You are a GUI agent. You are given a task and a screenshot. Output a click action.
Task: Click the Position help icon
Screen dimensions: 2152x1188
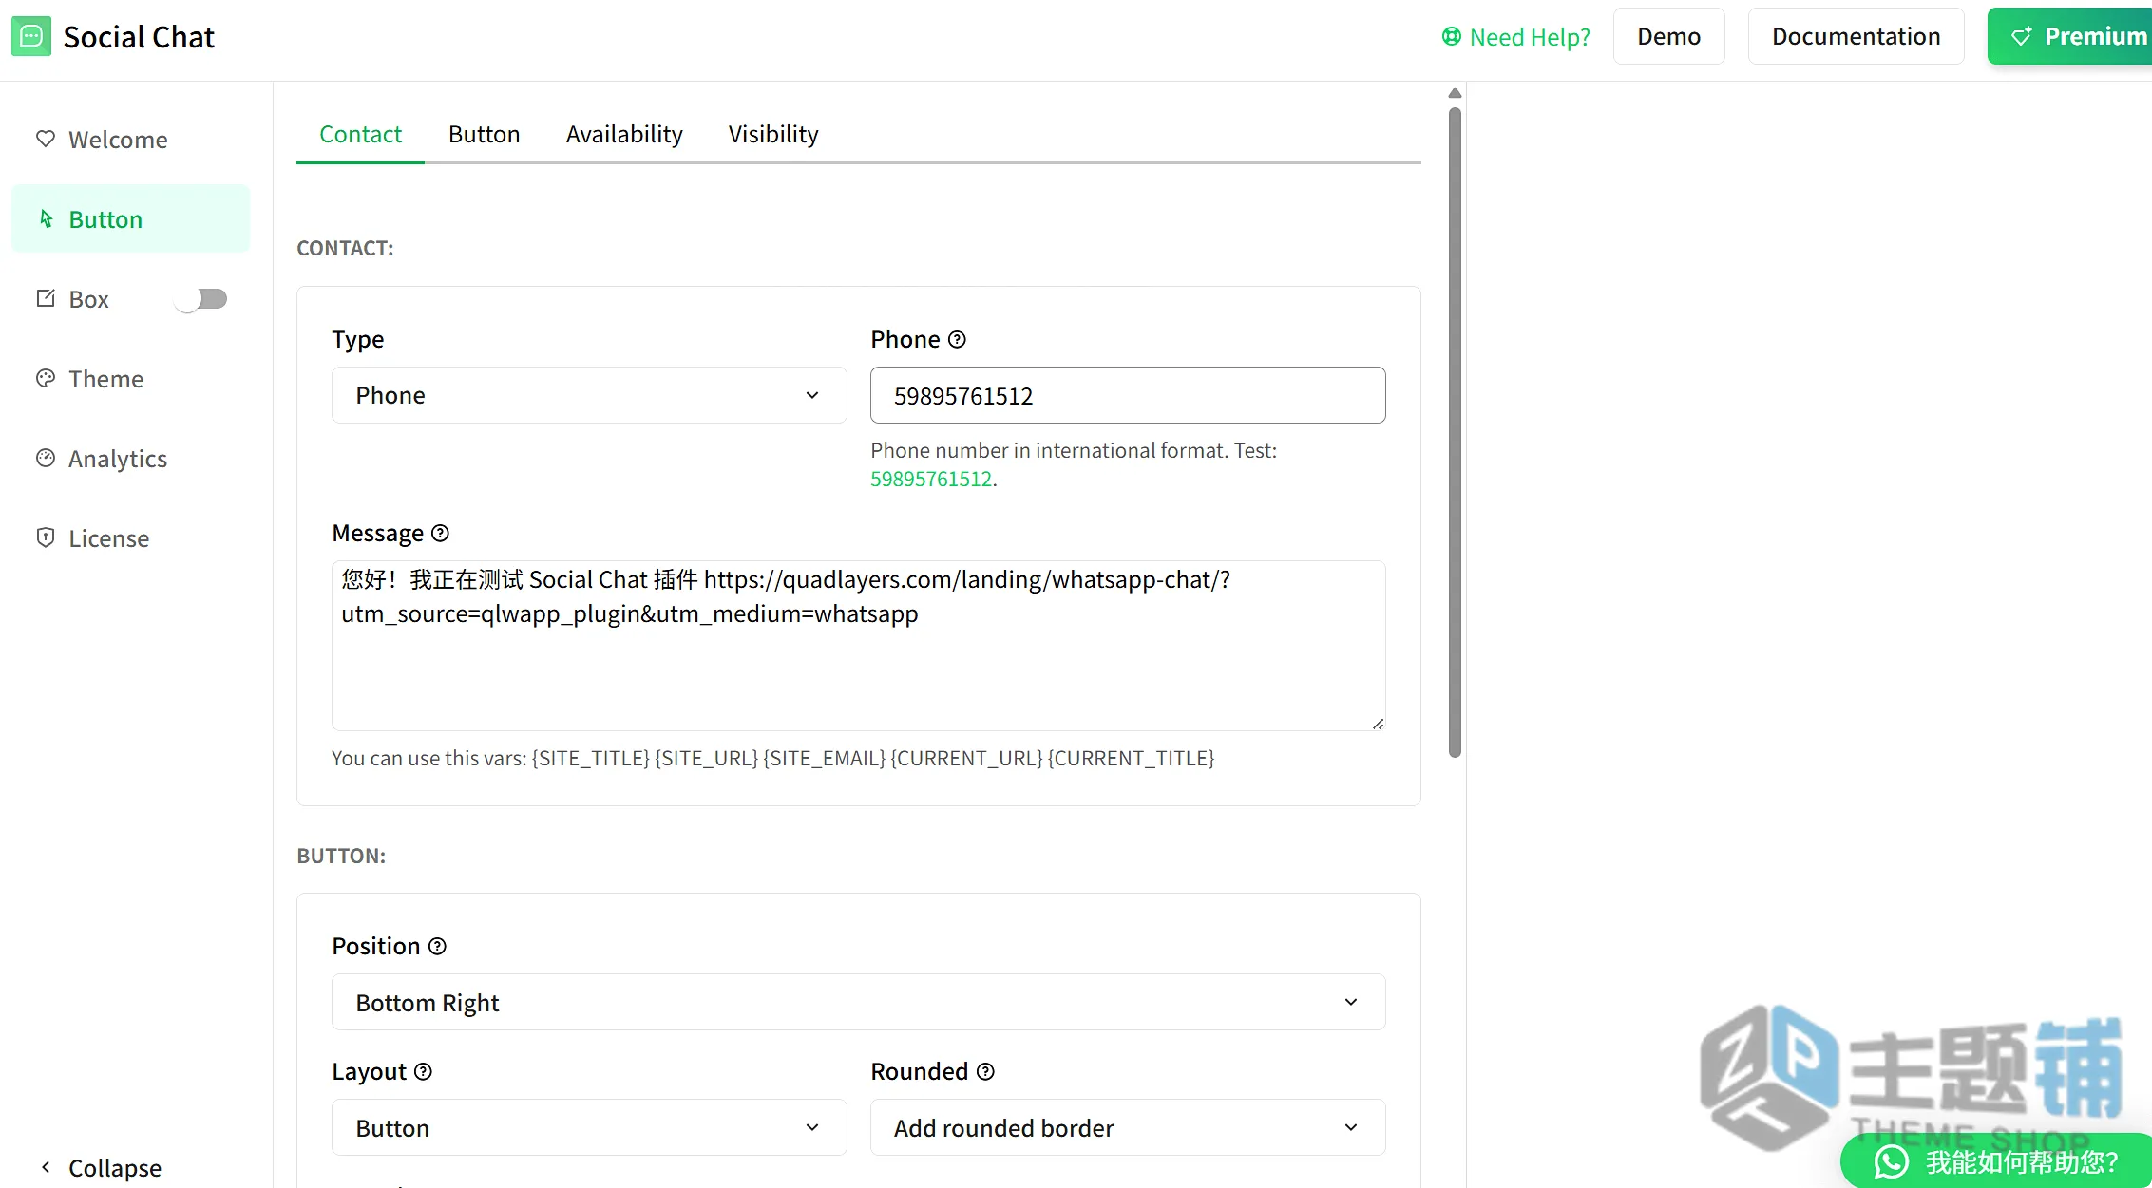pos(437,946)
